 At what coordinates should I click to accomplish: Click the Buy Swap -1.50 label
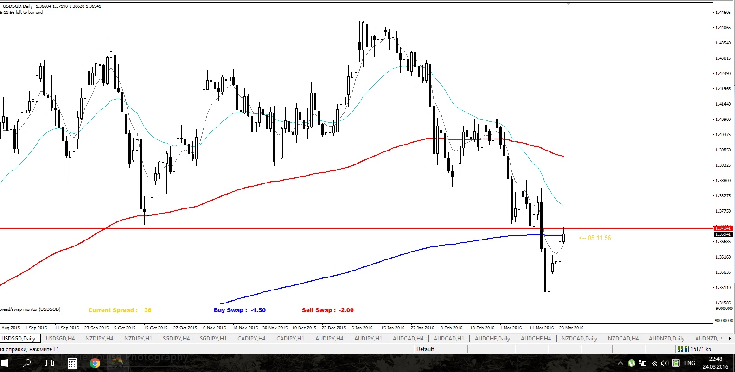pos(240,310)
